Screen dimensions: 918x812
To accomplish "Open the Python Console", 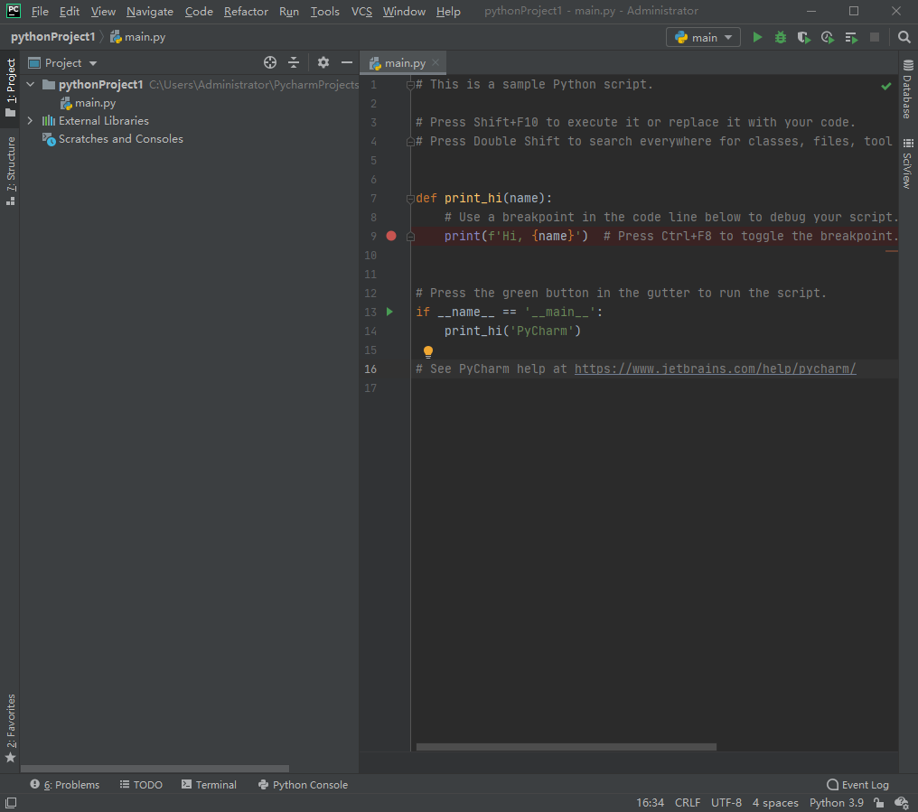I will [303, 785].
